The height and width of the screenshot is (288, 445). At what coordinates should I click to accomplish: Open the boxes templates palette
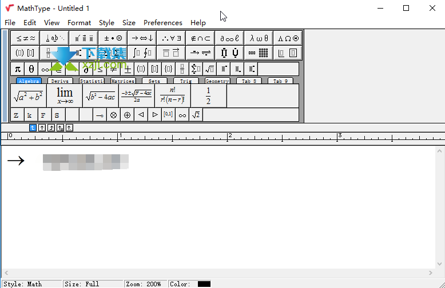point(288,53)
